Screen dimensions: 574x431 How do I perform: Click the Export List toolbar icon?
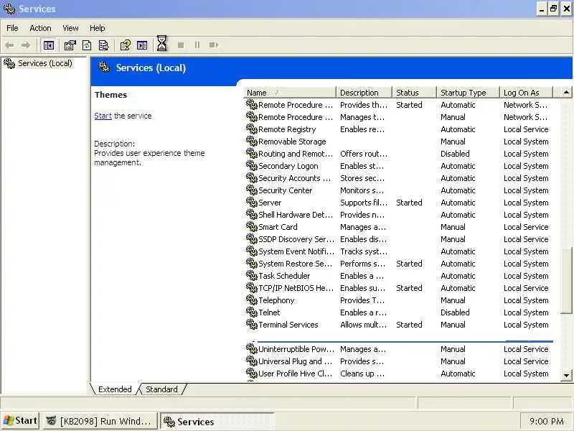click(x=104, y=45)
